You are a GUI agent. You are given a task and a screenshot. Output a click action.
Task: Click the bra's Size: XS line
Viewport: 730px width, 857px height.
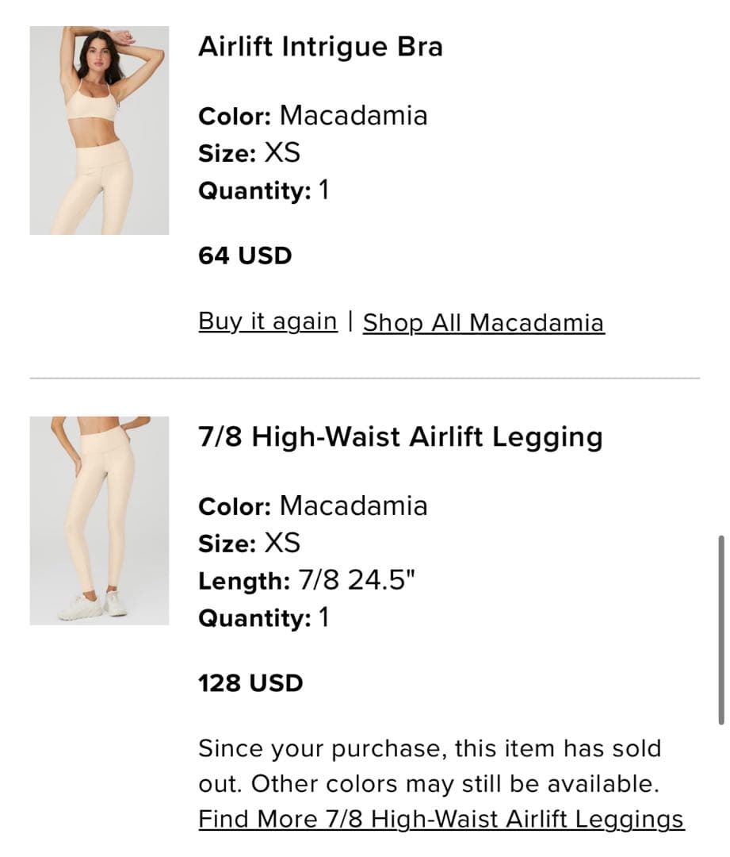click(249, 152)
